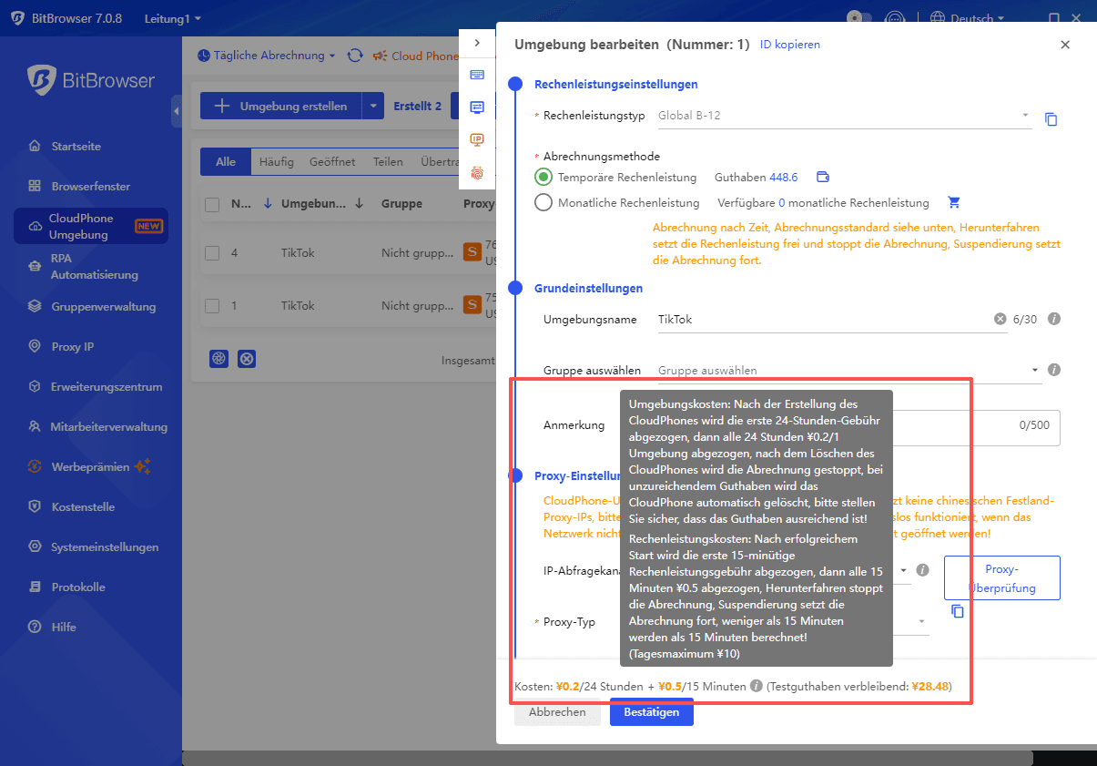
Task: Click the Bestätigen button
Action: (652, 712)
